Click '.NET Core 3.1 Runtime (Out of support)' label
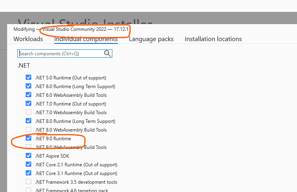The width and height of the screenshot is (297, 192). [x=76, y=173]
